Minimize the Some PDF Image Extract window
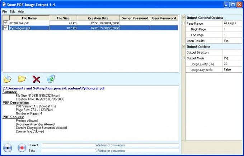 (227, 5)
